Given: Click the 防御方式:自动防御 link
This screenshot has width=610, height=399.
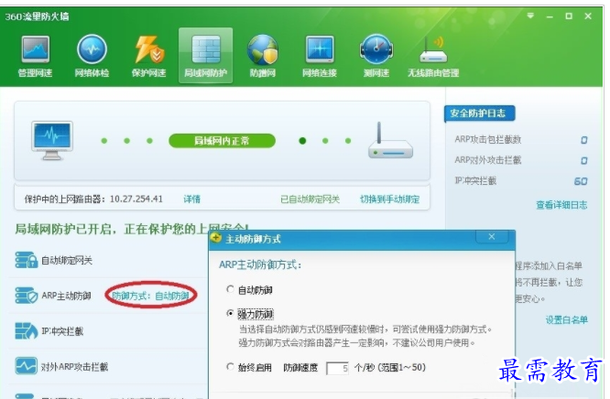Looking at the screenshot, I should 150,296.
